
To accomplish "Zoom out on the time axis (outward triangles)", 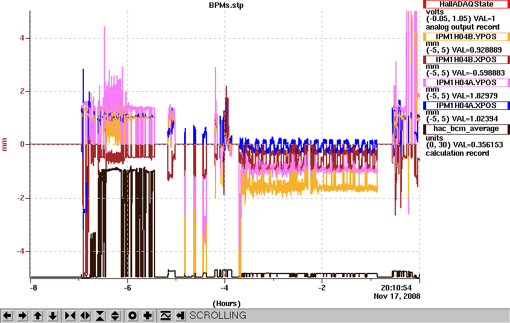I will pos(85,316).
